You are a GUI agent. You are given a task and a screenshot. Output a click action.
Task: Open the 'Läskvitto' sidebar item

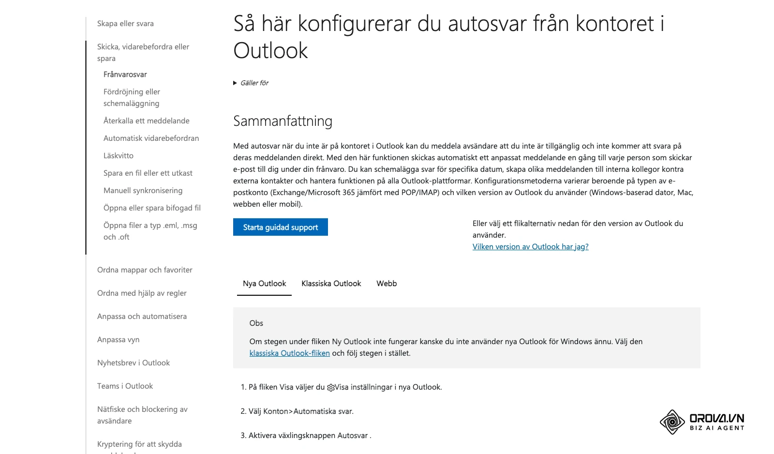pyautogui.click(x=118, y=155)
